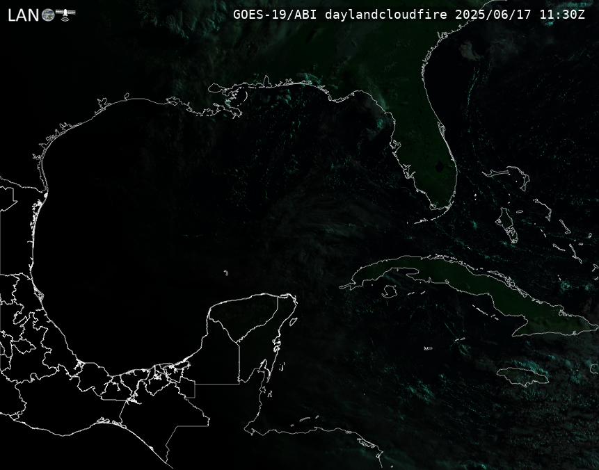Click the "GOES-19/ABI" label
Screen dimensions: 599x470
[275, 15]
